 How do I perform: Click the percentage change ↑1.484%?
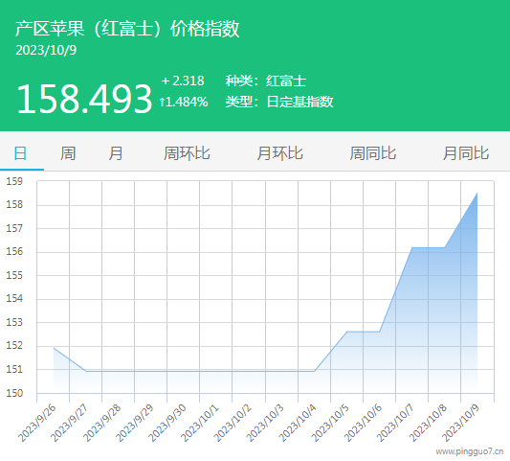coord(184,102)
